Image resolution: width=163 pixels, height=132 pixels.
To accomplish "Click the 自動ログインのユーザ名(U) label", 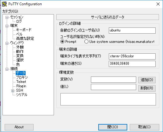I will pyautogui.click(x=80, y=30).
